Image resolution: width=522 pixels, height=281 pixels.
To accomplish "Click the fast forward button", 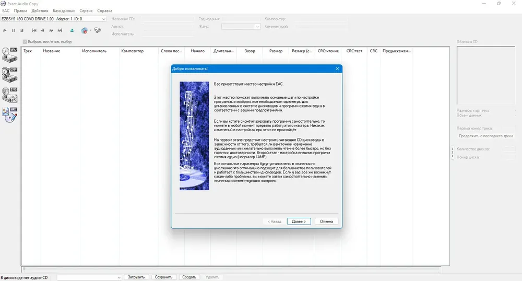I will tap(51, 30).
